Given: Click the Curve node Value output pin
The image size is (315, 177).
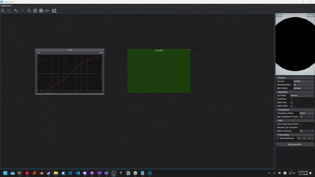Looking at the screenshot, I should point(103,53).
